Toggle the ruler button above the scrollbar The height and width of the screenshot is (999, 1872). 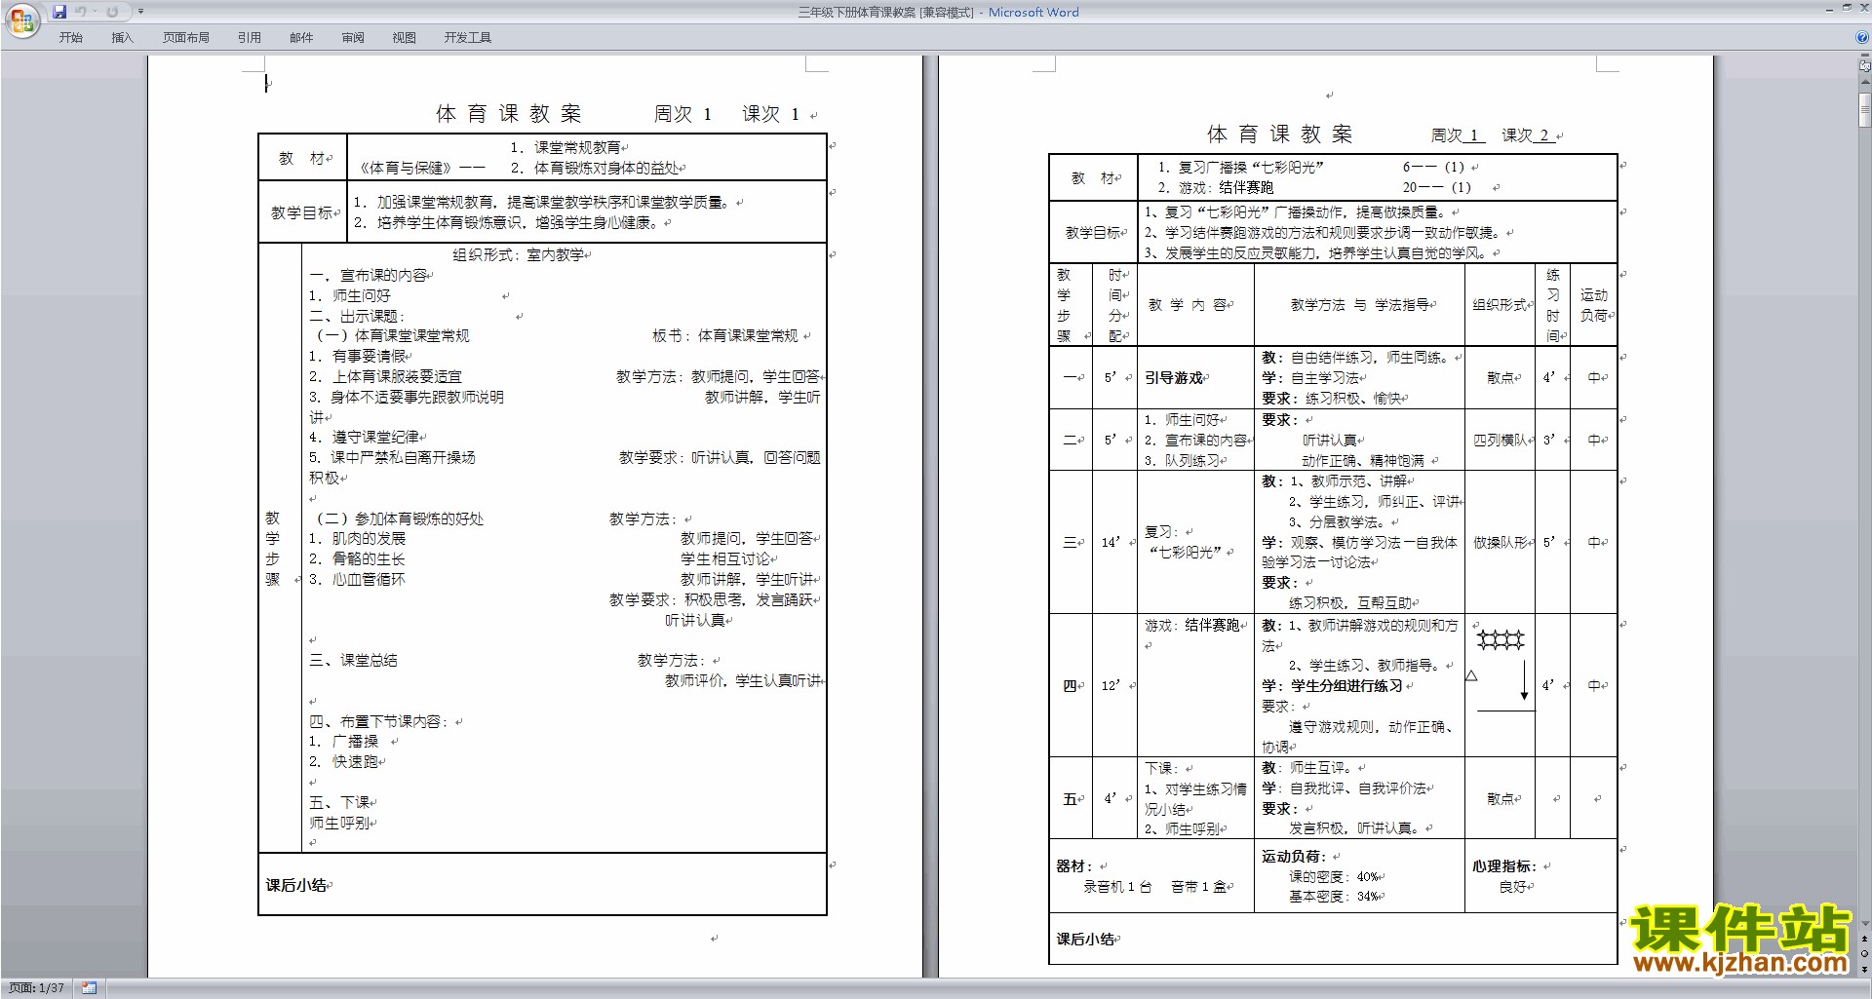point(1865,66)
